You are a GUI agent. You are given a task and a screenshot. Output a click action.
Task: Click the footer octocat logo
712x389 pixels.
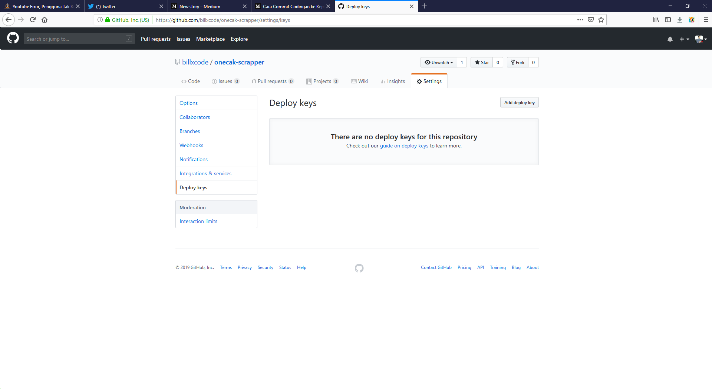pyautogui.click(x=359, y=268)
